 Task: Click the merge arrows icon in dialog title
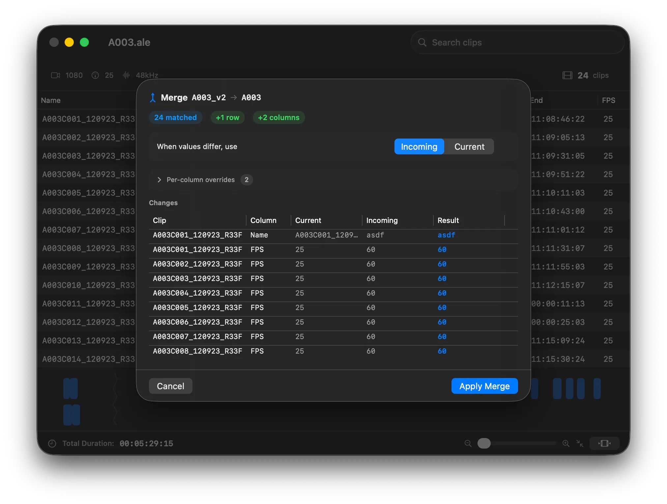pos(152,97)
